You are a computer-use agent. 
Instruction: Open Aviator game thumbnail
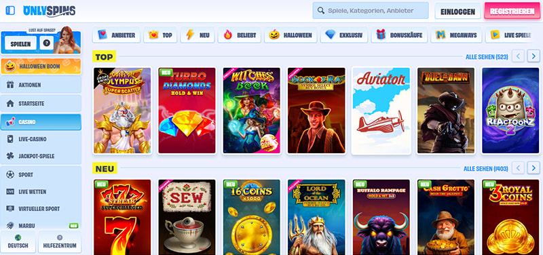tap(381, 111)
